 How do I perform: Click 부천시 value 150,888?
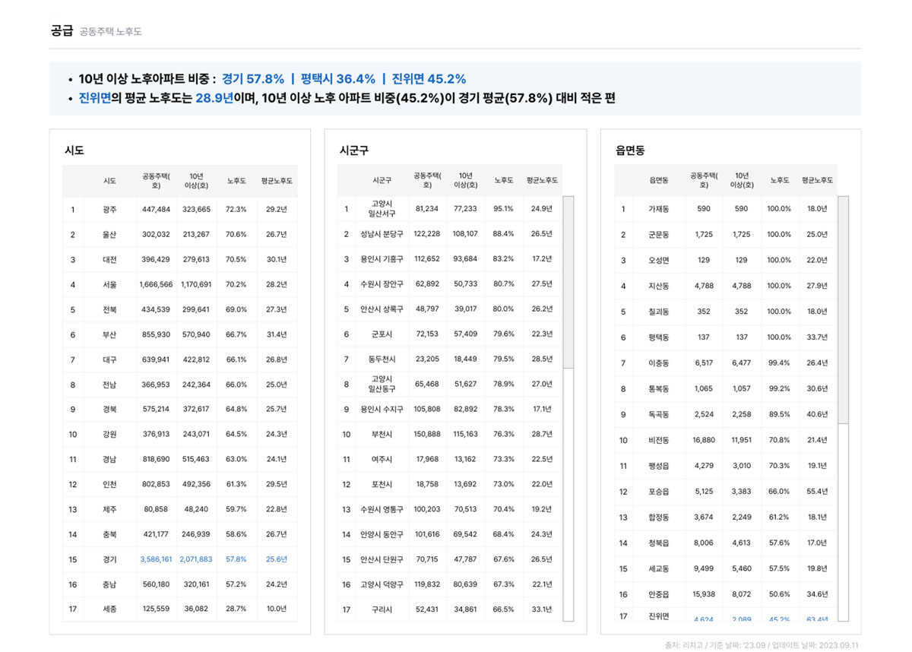coord(427,434)
